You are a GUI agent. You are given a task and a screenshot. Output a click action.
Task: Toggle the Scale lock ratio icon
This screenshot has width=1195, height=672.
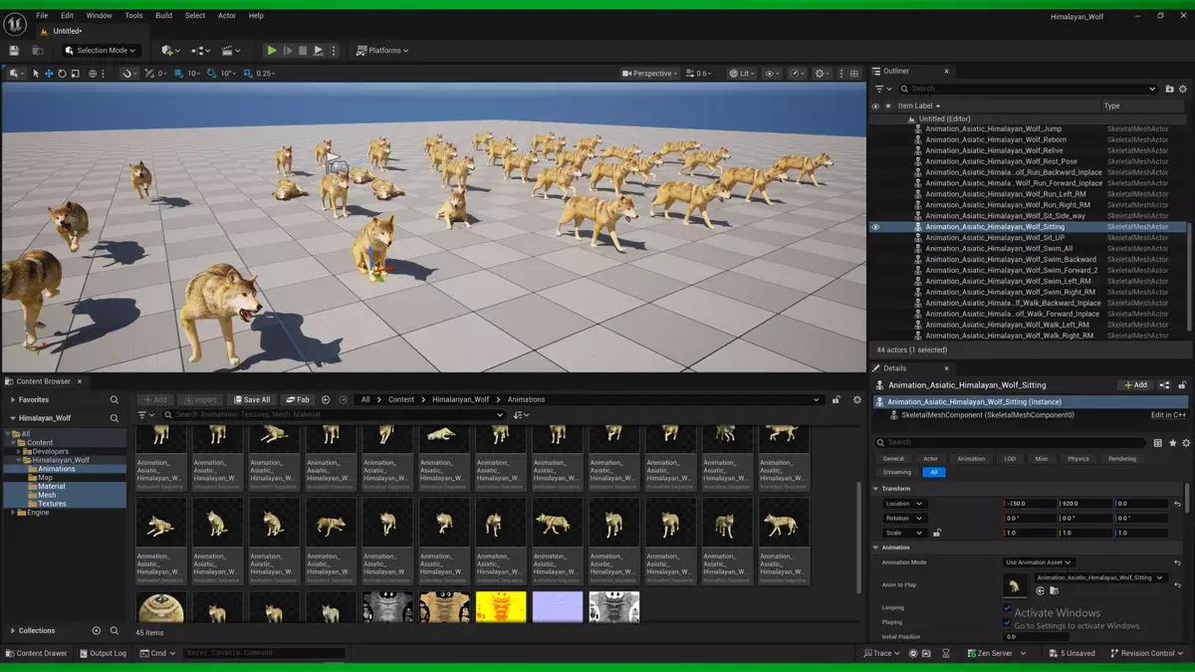coord(937,533)
